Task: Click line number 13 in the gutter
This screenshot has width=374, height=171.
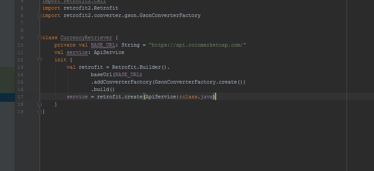Action: coord(20,67)
